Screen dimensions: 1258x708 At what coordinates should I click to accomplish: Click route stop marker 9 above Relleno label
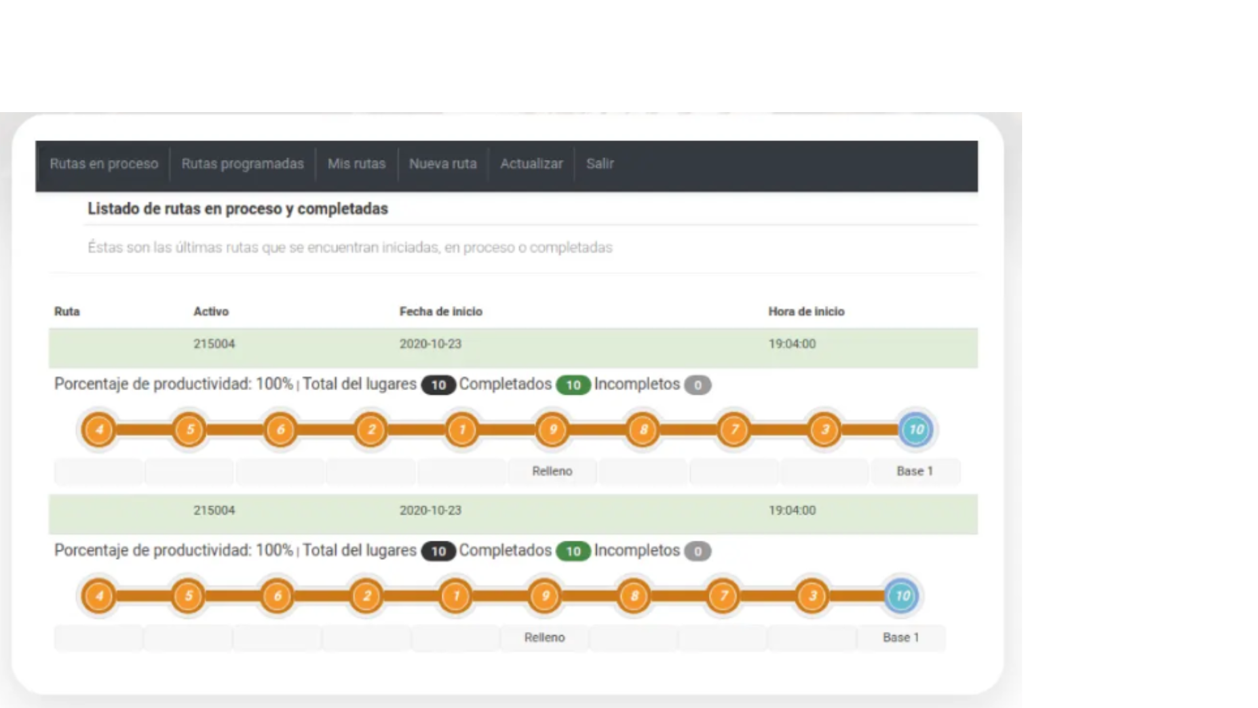[x=552, y=430]
